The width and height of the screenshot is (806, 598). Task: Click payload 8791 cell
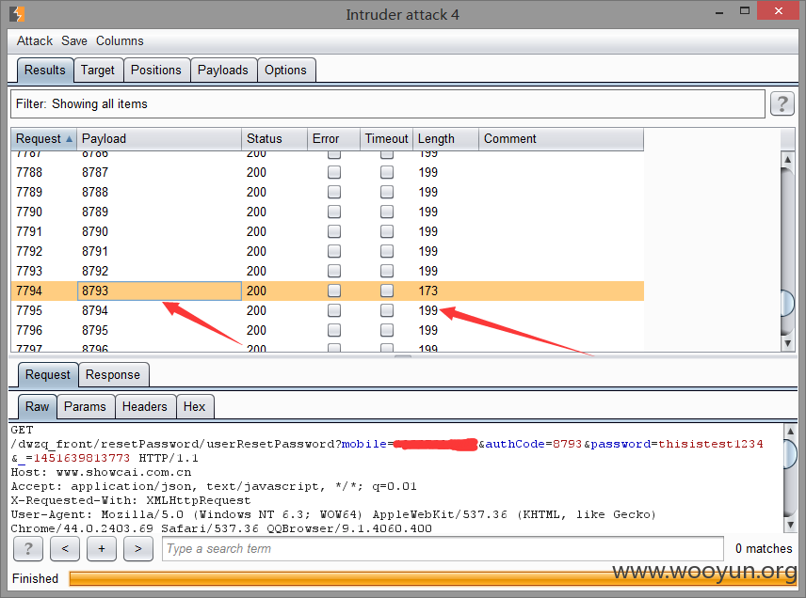tap(159, 251)
